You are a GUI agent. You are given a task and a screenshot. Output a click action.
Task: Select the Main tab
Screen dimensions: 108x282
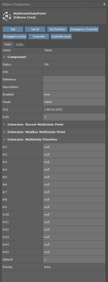tap(8, 44)
